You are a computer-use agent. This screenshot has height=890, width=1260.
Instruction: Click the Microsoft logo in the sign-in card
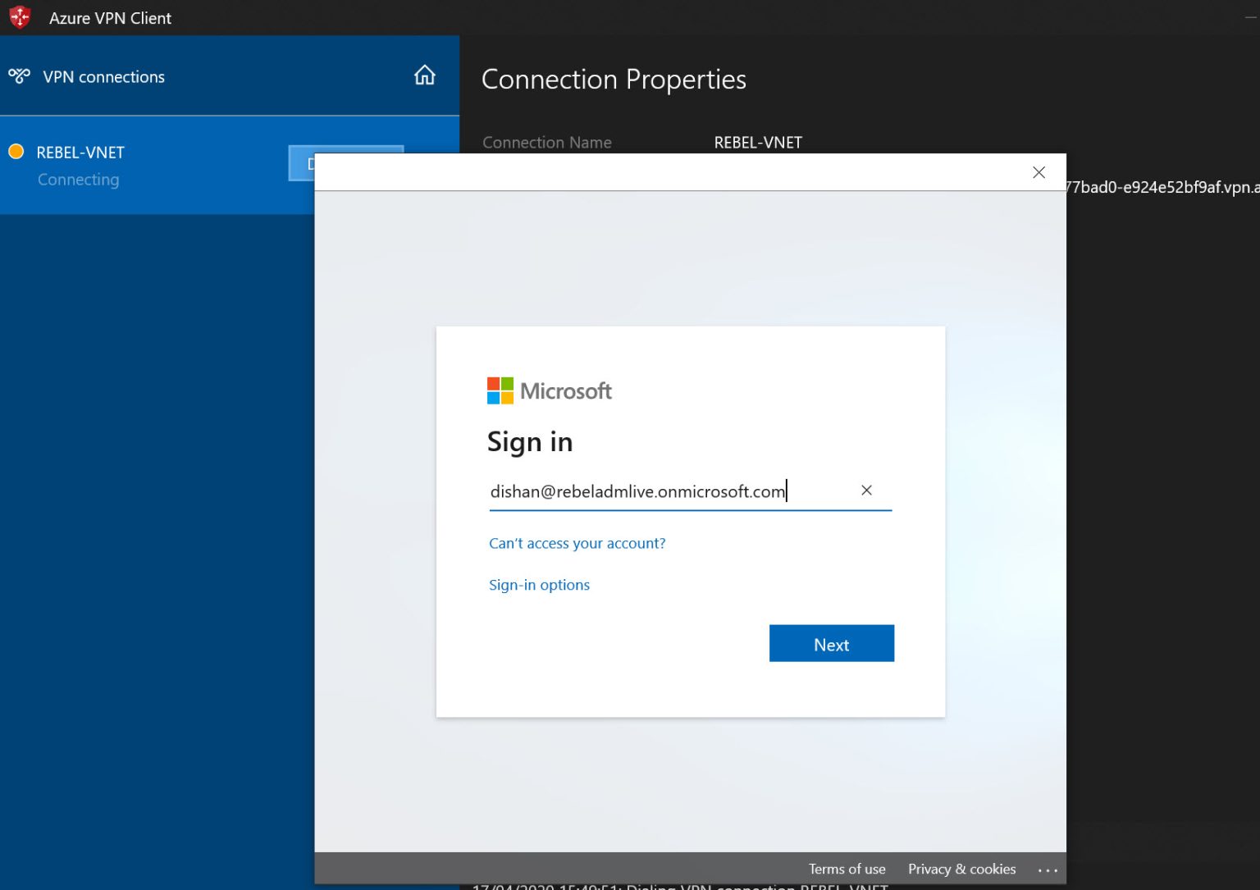point(549,391)
